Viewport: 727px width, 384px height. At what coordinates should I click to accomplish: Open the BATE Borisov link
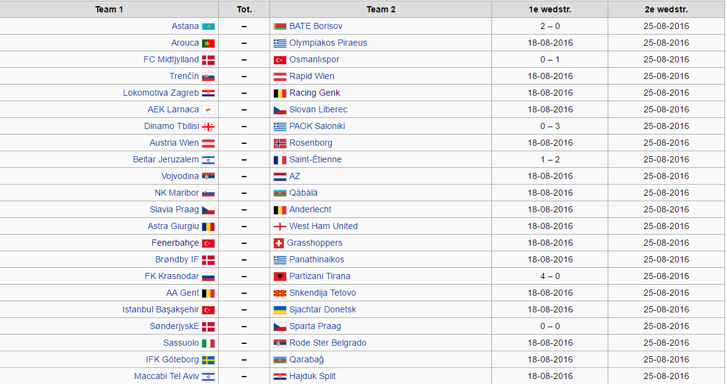[x=316, y=27]
